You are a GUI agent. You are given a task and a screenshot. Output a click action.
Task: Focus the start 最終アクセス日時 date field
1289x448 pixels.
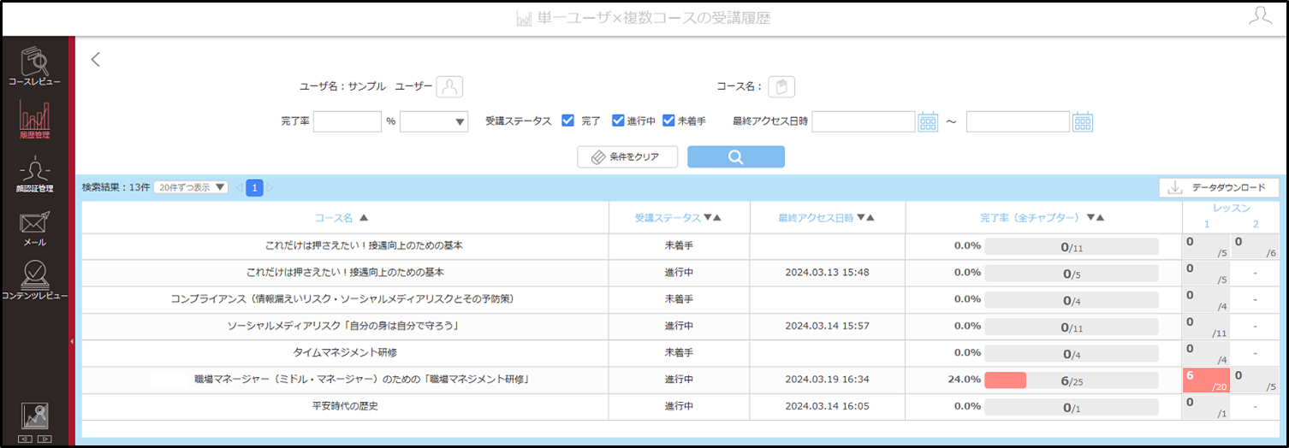click(x=864, y=121)
